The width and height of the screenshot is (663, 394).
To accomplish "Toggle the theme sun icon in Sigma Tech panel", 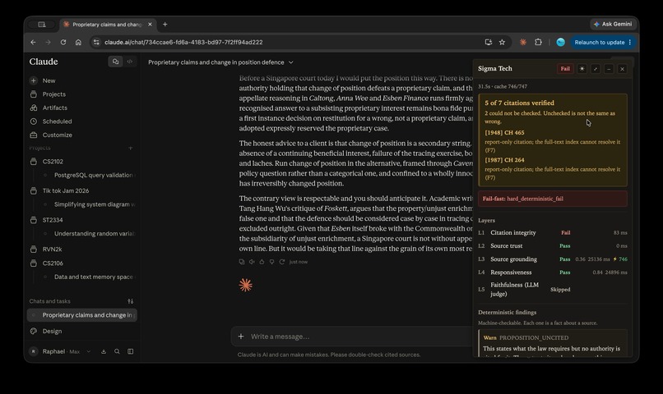I will (582, 69).
